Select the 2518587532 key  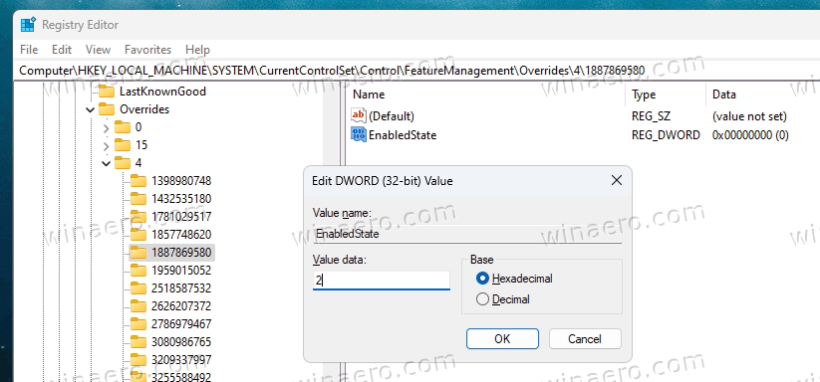[x=181, y=288]
